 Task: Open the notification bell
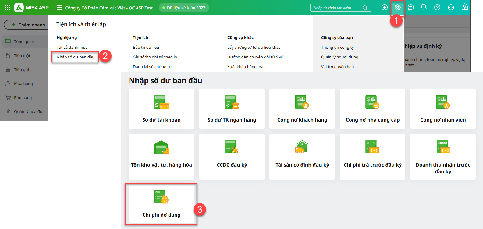click(x=424, y=8)
